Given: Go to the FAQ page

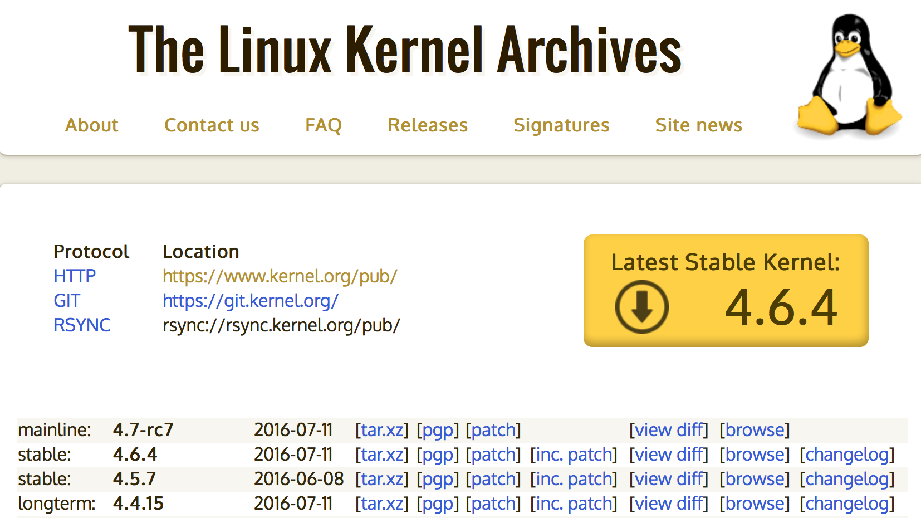Looking at the screenshot, I should (x=324, y=125).
